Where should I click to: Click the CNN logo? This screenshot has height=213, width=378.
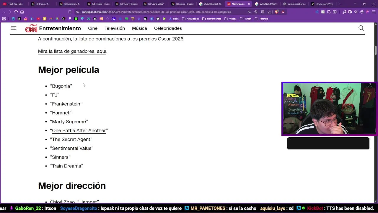[31, 28]
